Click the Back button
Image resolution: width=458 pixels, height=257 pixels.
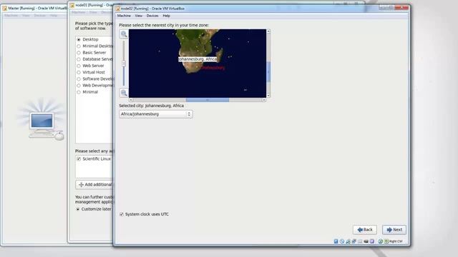[365, 230]
